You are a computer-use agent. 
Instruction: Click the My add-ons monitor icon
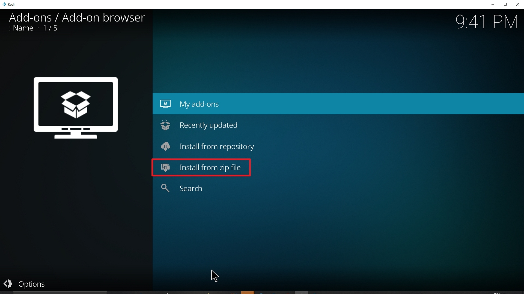coord(165,104)
